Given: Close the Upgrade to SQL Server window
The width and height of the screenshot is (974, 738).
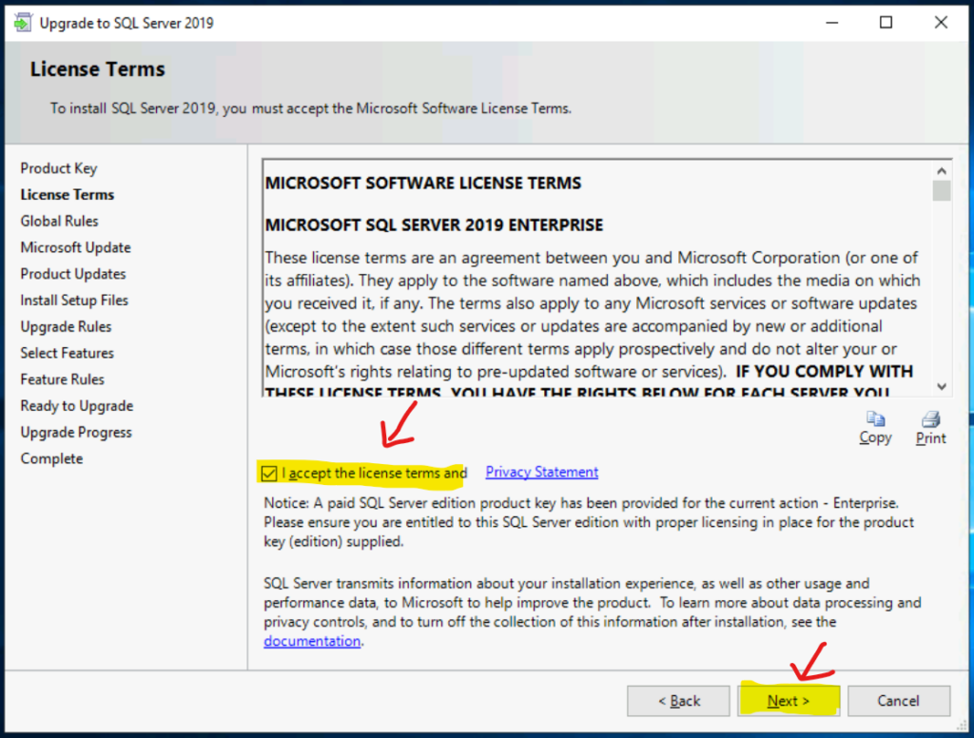Looking at the screenshot, I should coord(941,23).
